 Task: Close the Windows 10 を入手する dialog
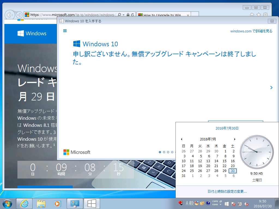pos(272,21)
